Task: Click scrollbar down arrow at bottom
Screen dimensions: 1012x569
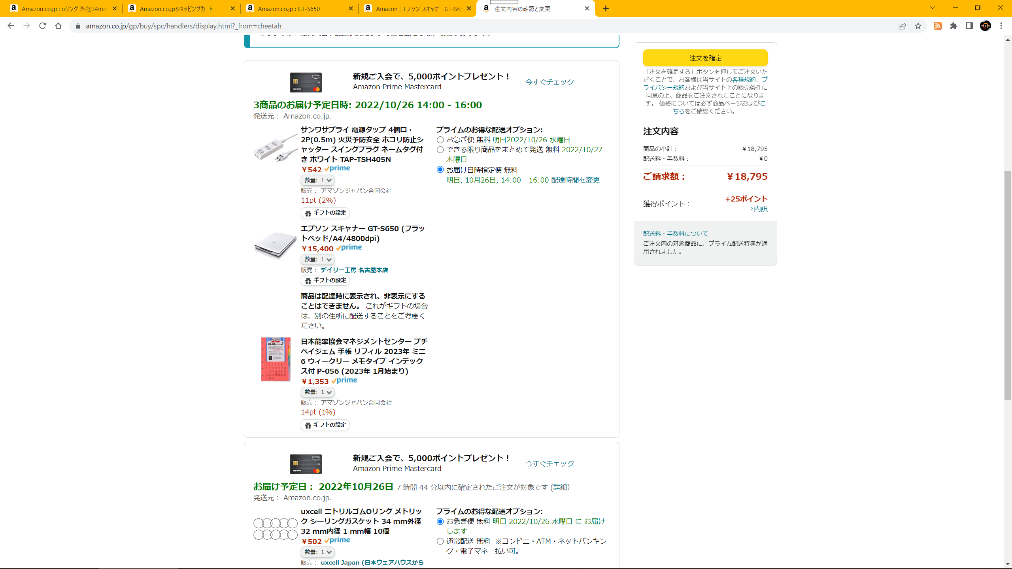Action: point(1008,564)
